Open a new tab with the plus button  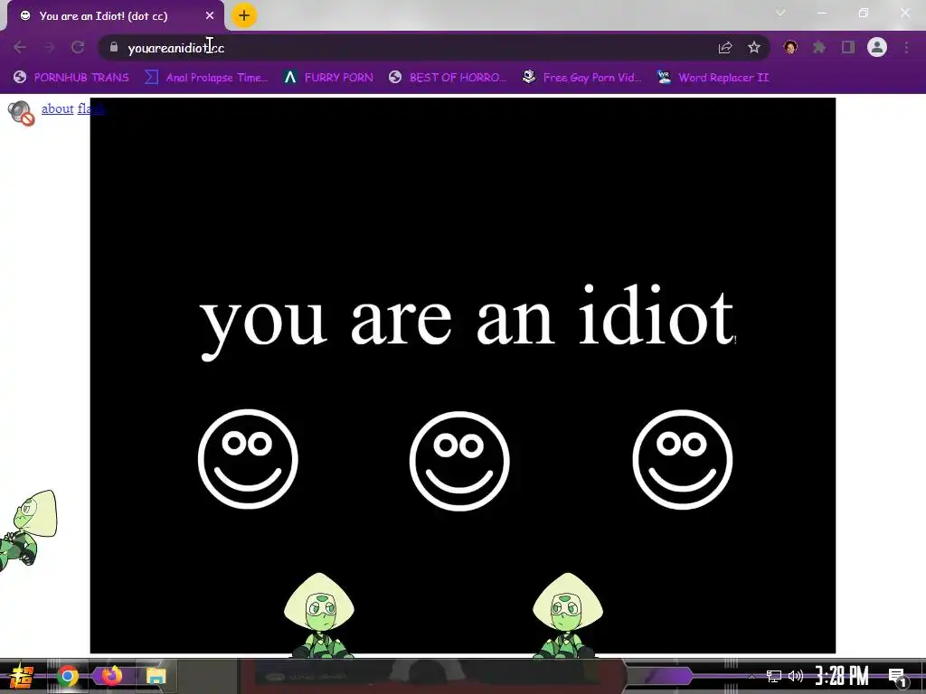[x=244, y=15]
